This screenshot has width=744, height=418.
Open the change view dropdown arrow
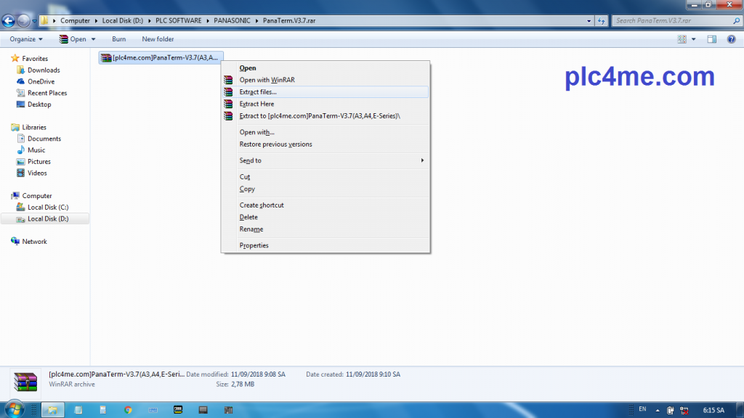tap(694, 39)
